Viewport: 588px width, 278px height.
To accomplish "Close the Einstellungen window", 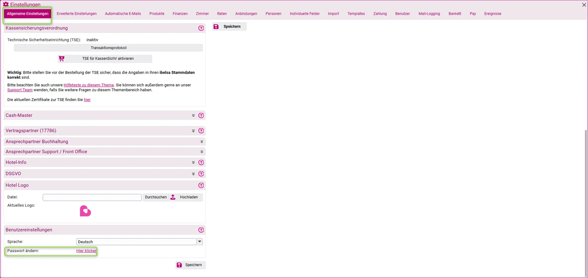I will tap(584, 5).
